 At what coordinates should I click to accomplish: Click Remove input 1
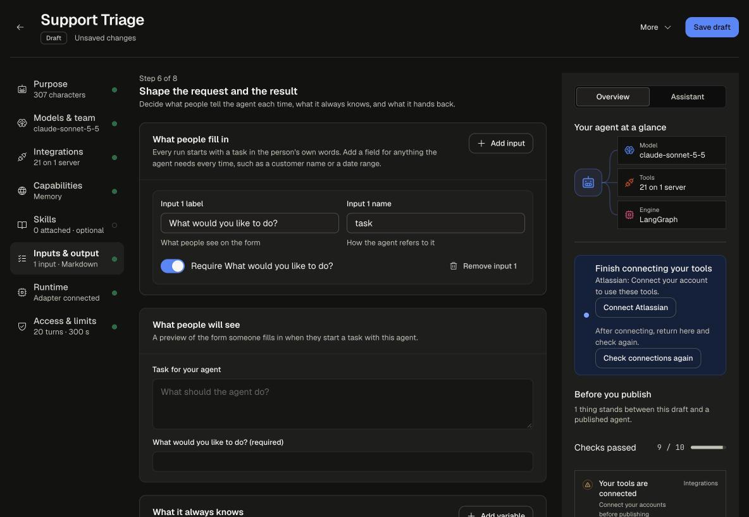pyautogui.click(x=483, y=266)
